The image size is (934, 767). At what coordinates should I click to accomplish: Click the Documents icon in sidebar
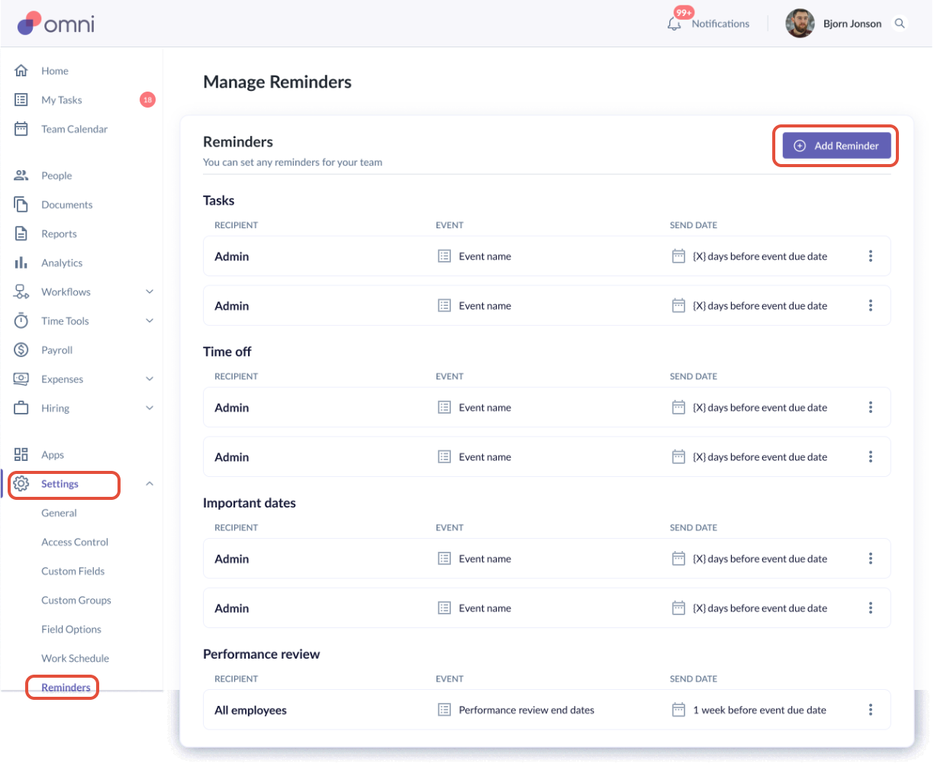point(21,205)
